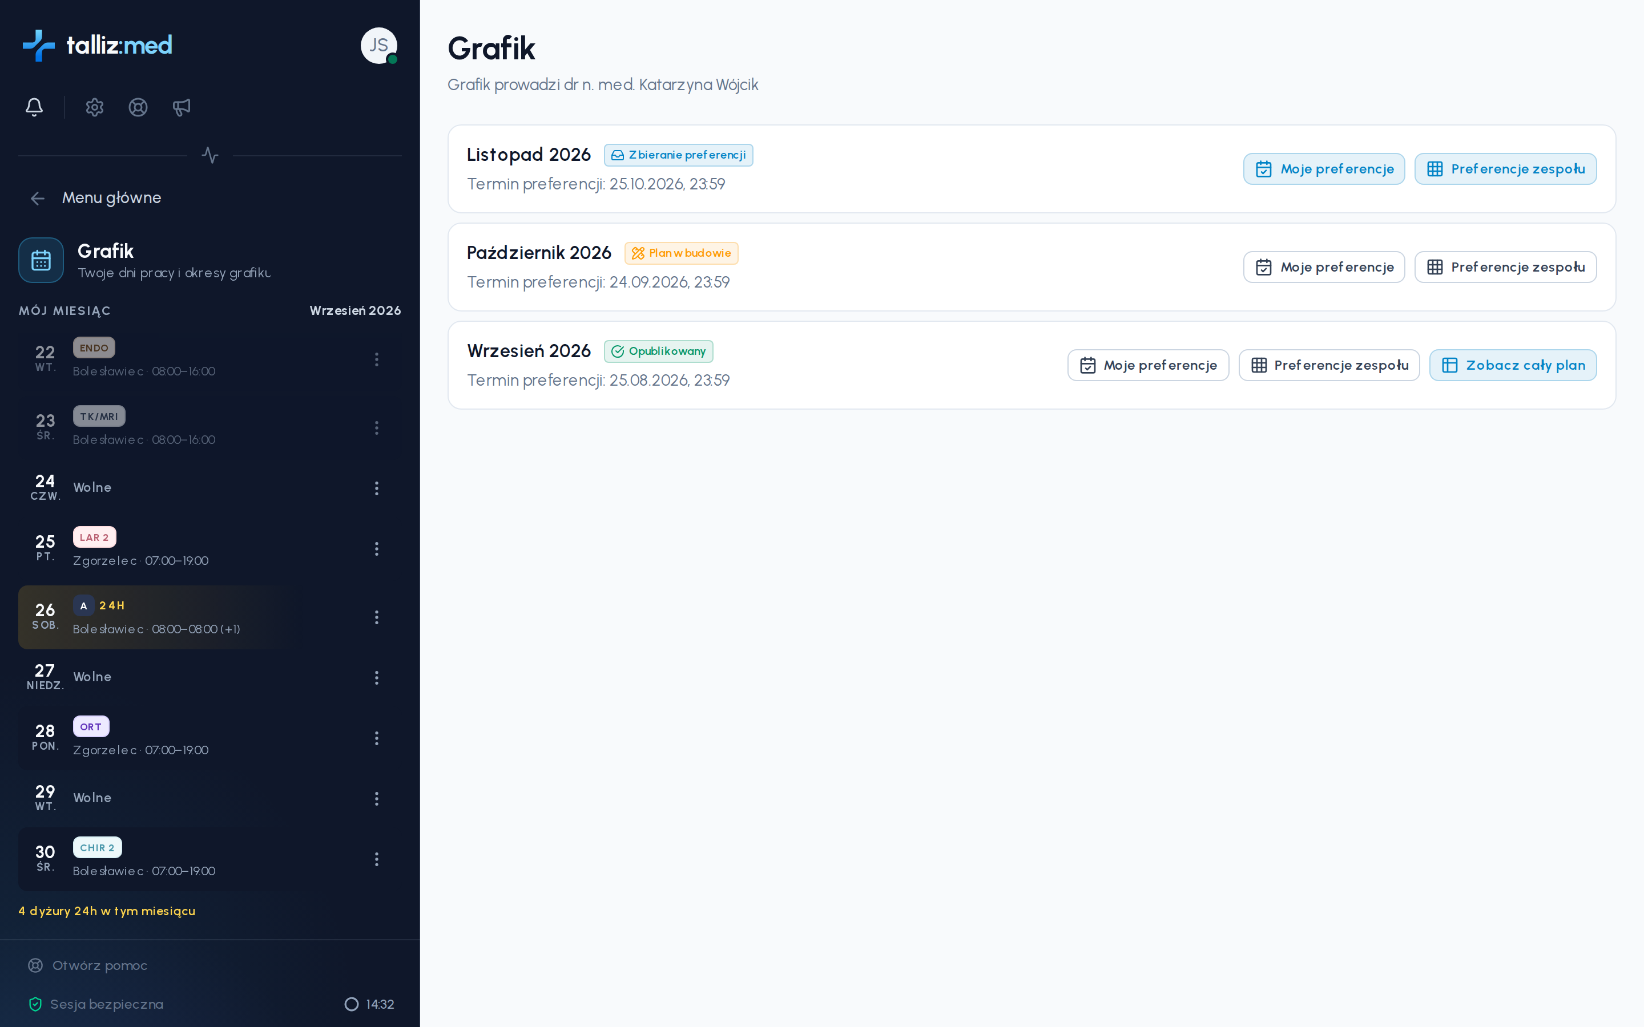Click the JS user avatar

click(x=378, y=46)
